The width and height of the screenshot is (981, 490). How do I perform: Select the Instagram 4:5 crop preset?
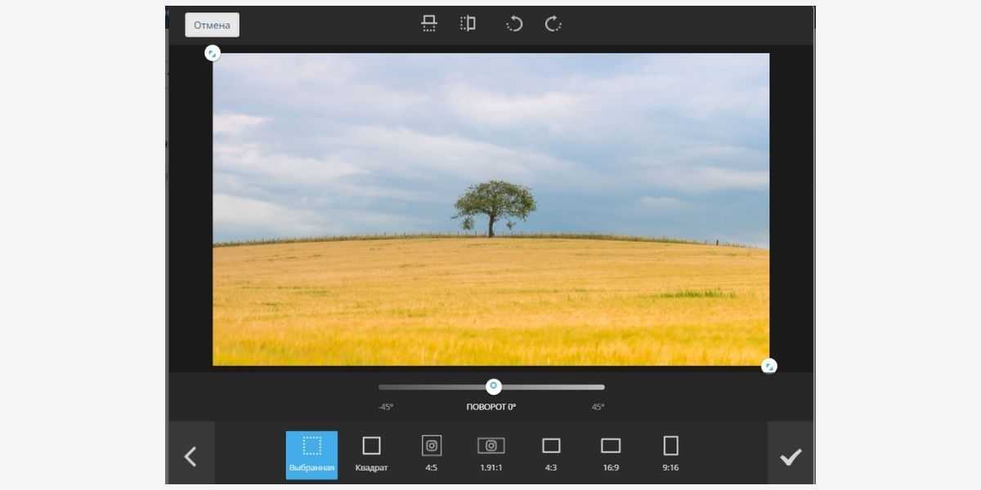pos(432,454)
